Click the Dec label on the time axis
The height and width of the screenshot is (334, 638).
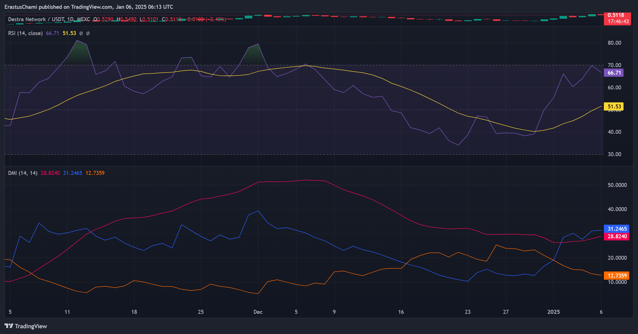click(x=258, y=312)
